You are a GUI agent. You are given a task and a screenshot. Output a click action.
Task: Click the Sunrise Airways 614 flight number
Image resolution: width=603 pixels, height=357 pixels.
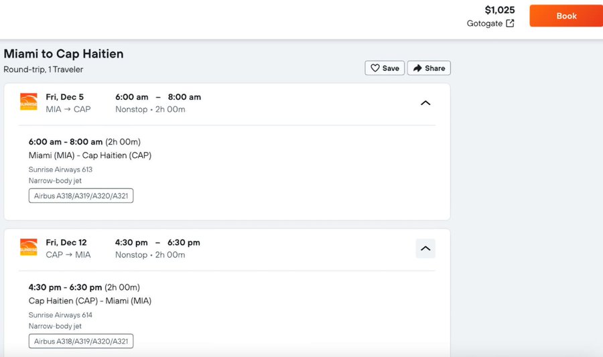[60, 315]
